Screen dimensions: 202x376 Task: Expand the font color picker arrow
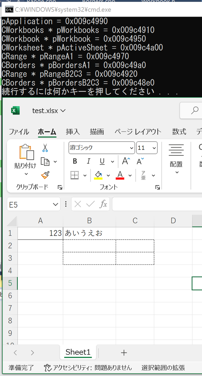(x=130, y=175)
